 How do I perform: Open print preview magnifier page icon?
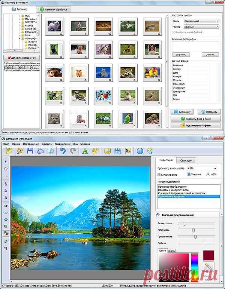51,151
